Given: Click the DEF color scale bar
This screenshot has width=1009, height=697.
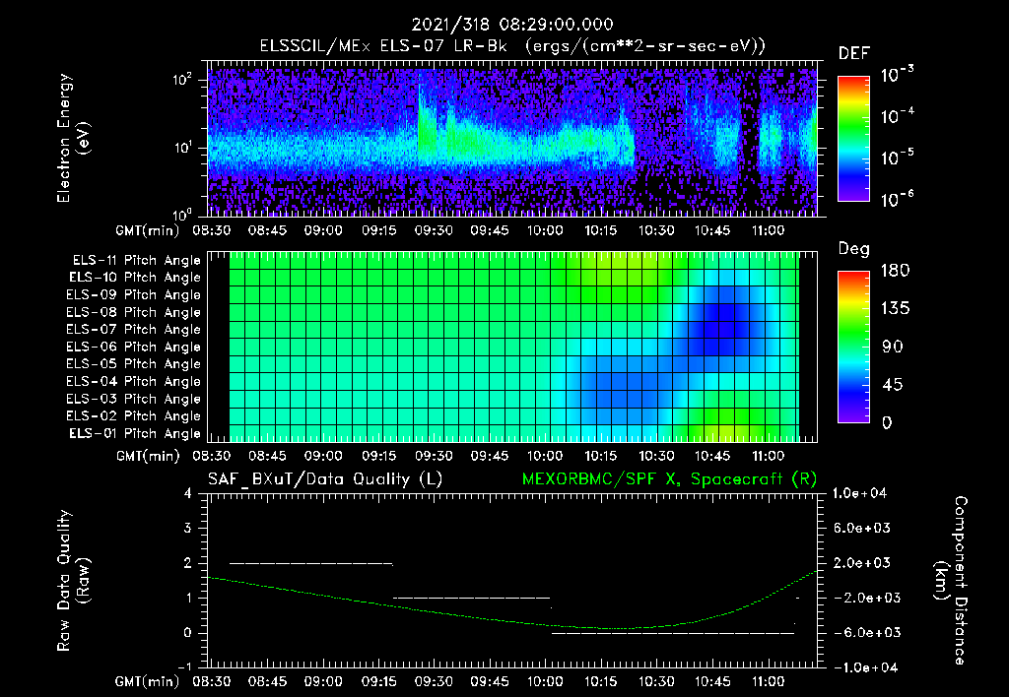Looking at the screenshot, I should (853, 139).
